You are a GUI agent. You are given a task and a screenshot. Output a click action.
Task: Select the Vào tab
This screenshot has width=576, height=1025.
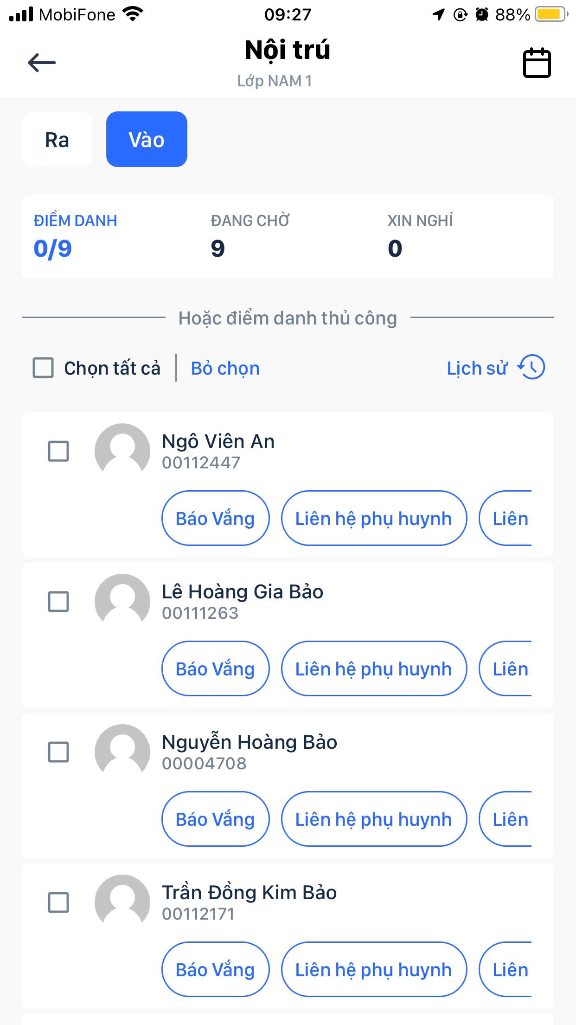coord(147,139)
